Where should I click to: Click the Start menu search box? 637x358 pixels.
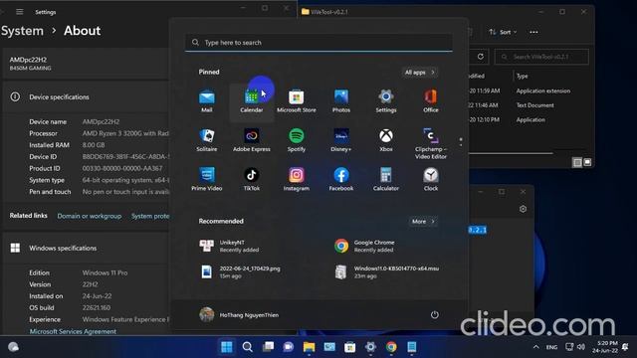(318, 43)
